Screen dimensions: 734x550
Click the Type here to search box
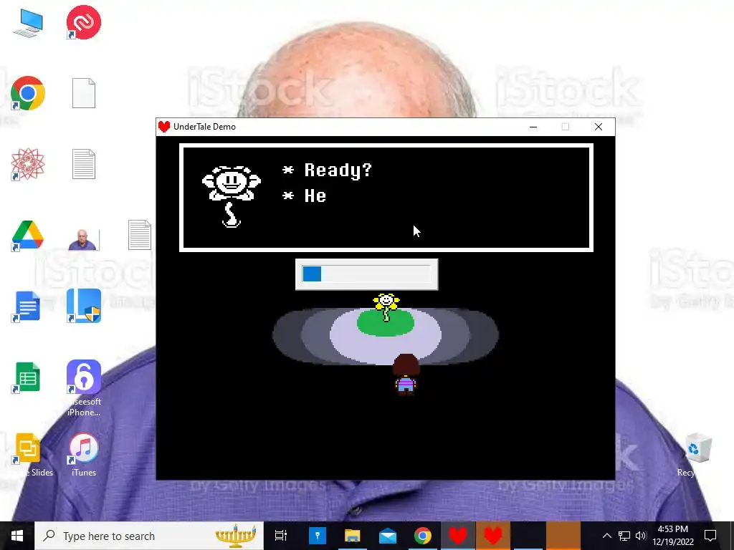point(149,536)
